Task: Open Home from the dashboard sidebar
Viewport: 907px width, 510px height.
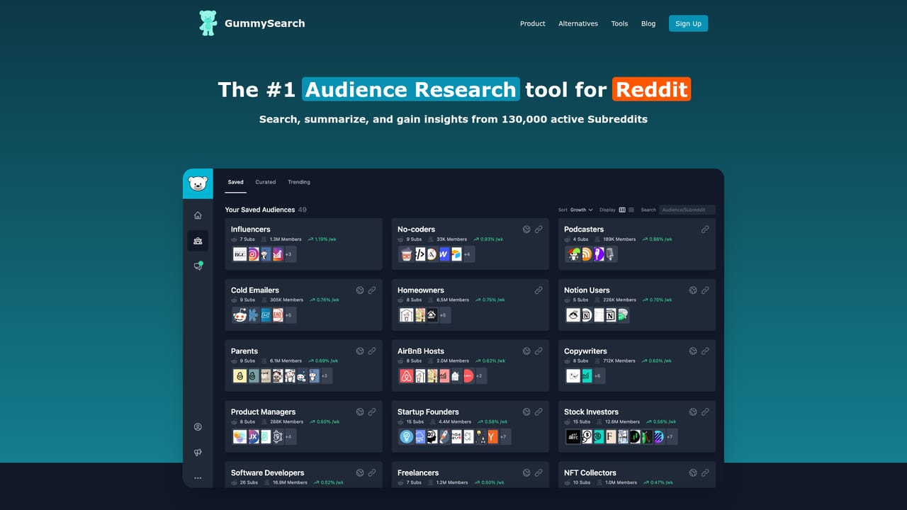Action: [198, 215]
